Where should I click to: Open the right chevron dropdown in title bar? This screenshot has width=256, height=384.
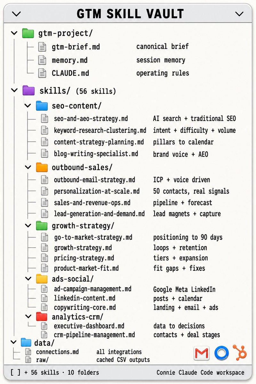pos(239,14)
